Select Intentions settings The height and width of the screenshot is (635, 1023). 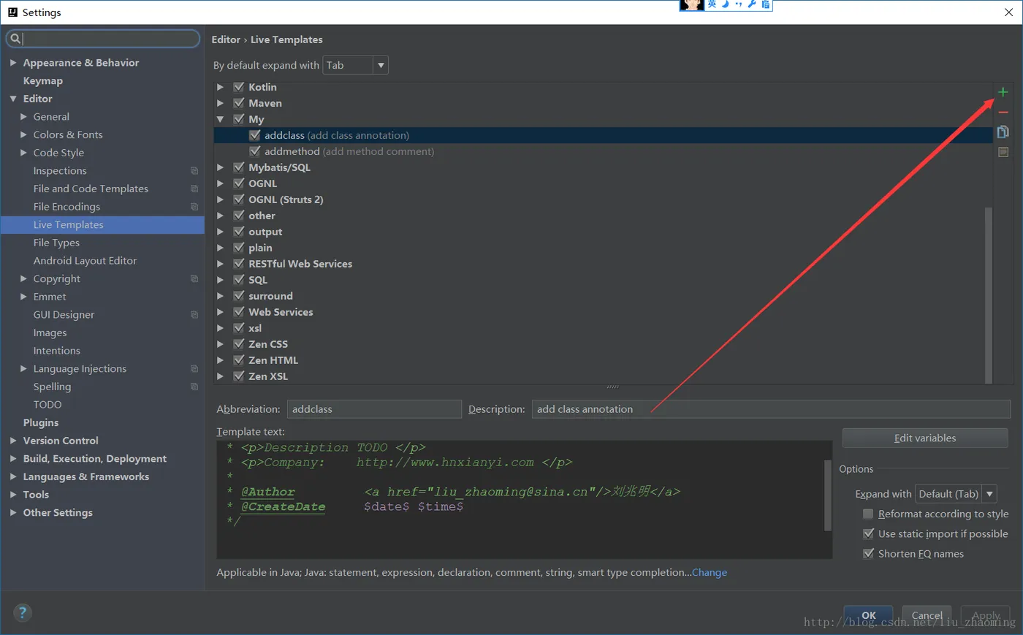[x=57, y=351]
